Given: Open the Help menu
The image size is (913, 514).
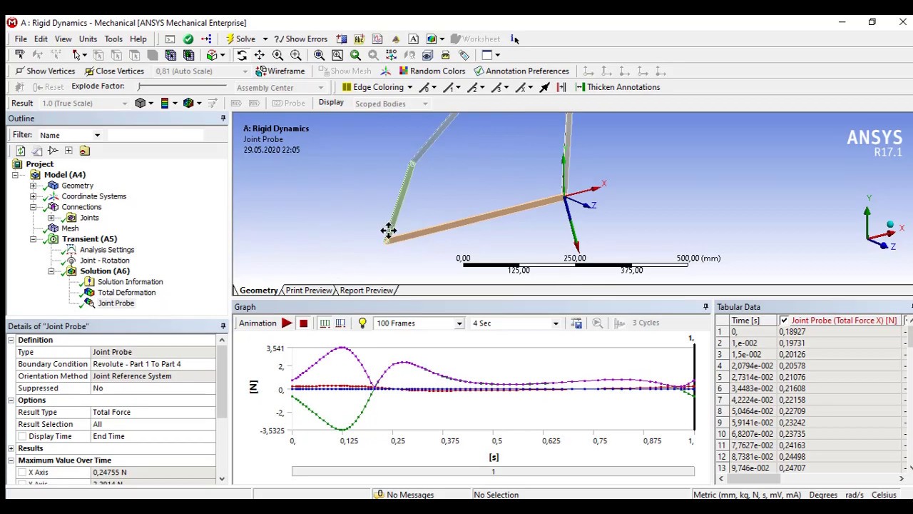Looking at the screenshot, I should tap(138, 39).
